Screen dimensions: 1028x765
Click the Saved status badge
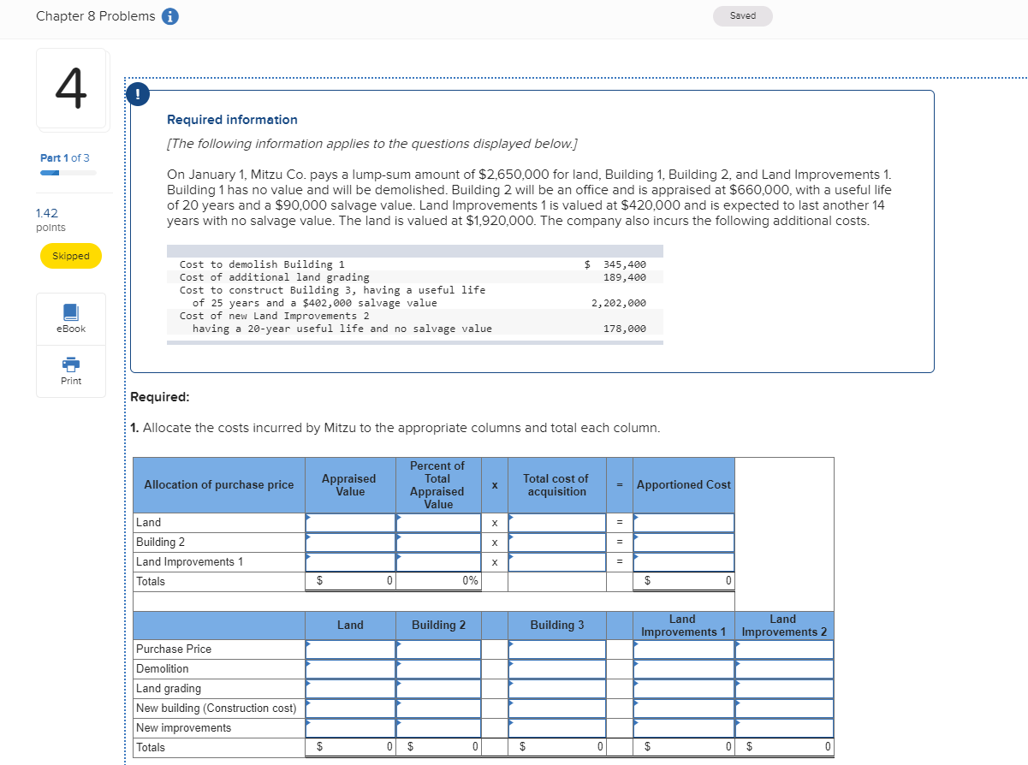coord(741,15)
